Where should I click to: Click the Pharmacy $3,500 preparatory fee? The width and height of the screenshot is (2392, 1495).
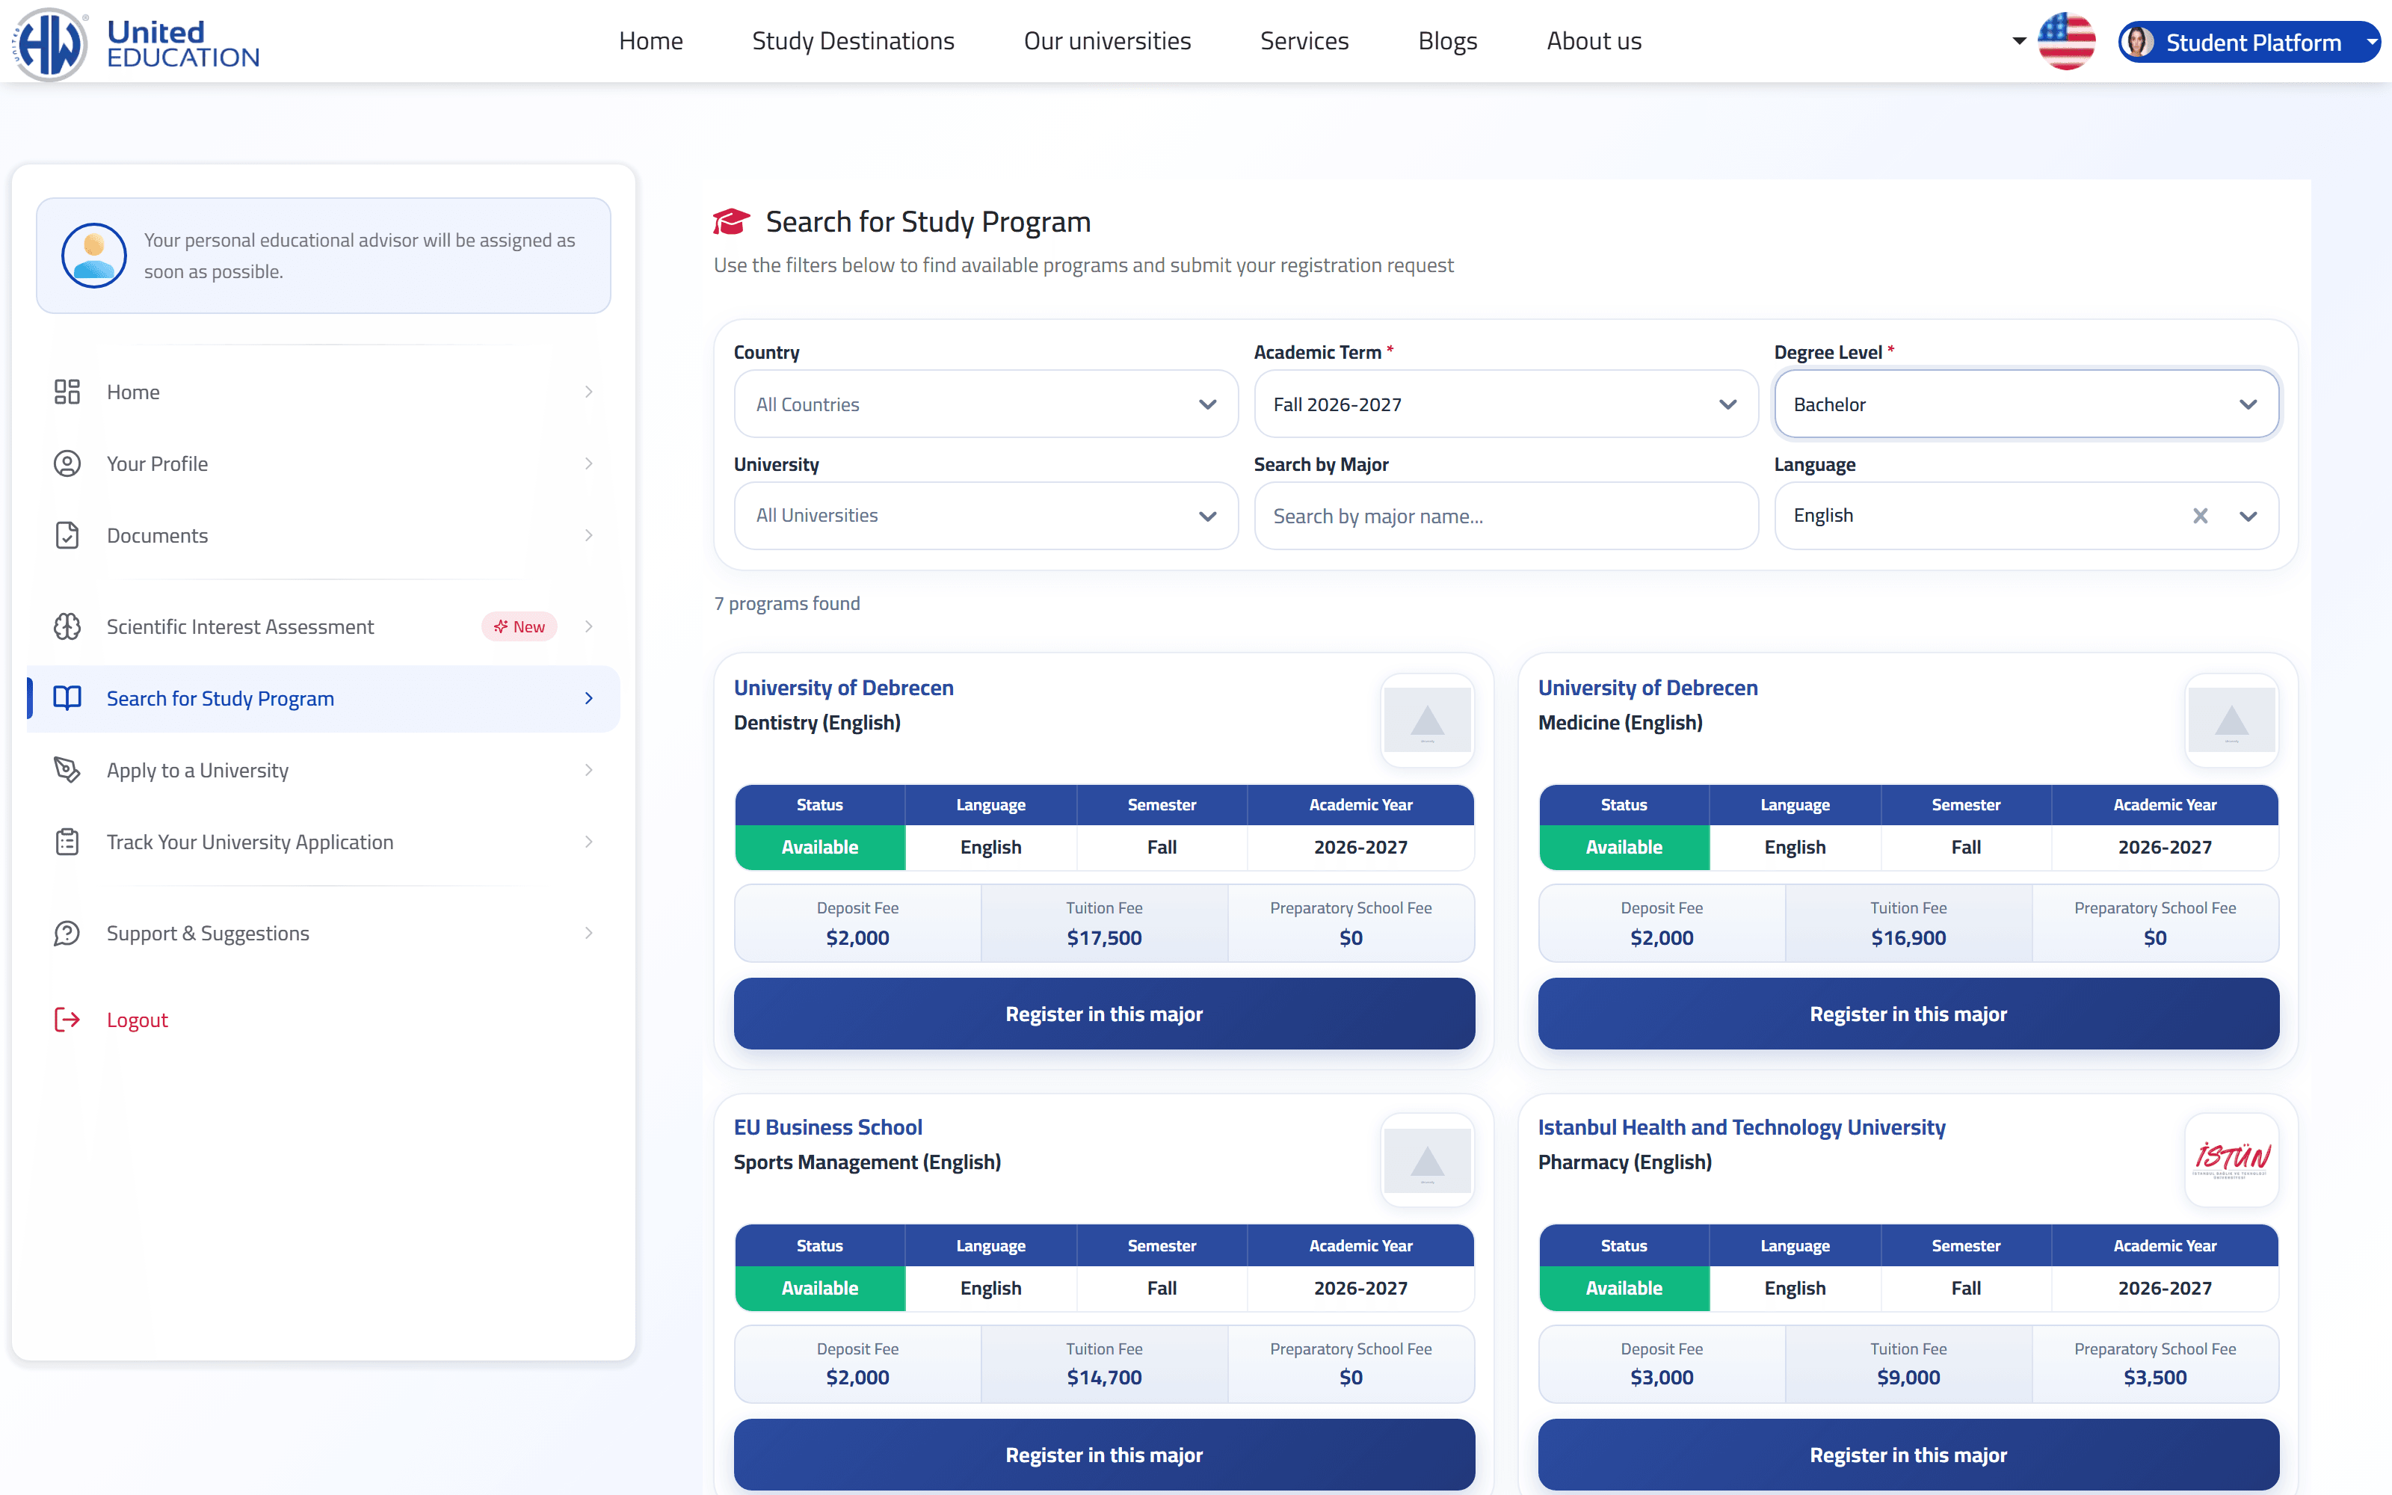(x=2155, y=1378)
